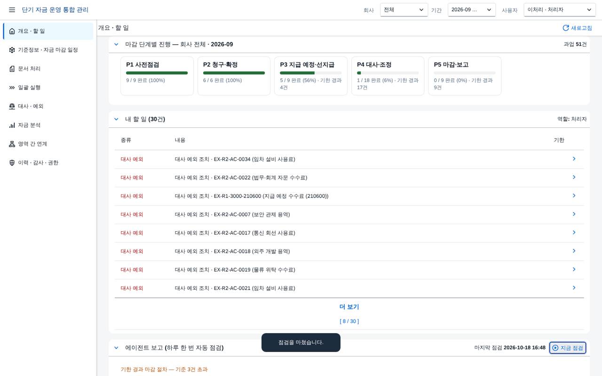The width and height of the screenshot is (602, 376).
Task: Open the P5 마감·보고 phase card
Action: (465, 76)
